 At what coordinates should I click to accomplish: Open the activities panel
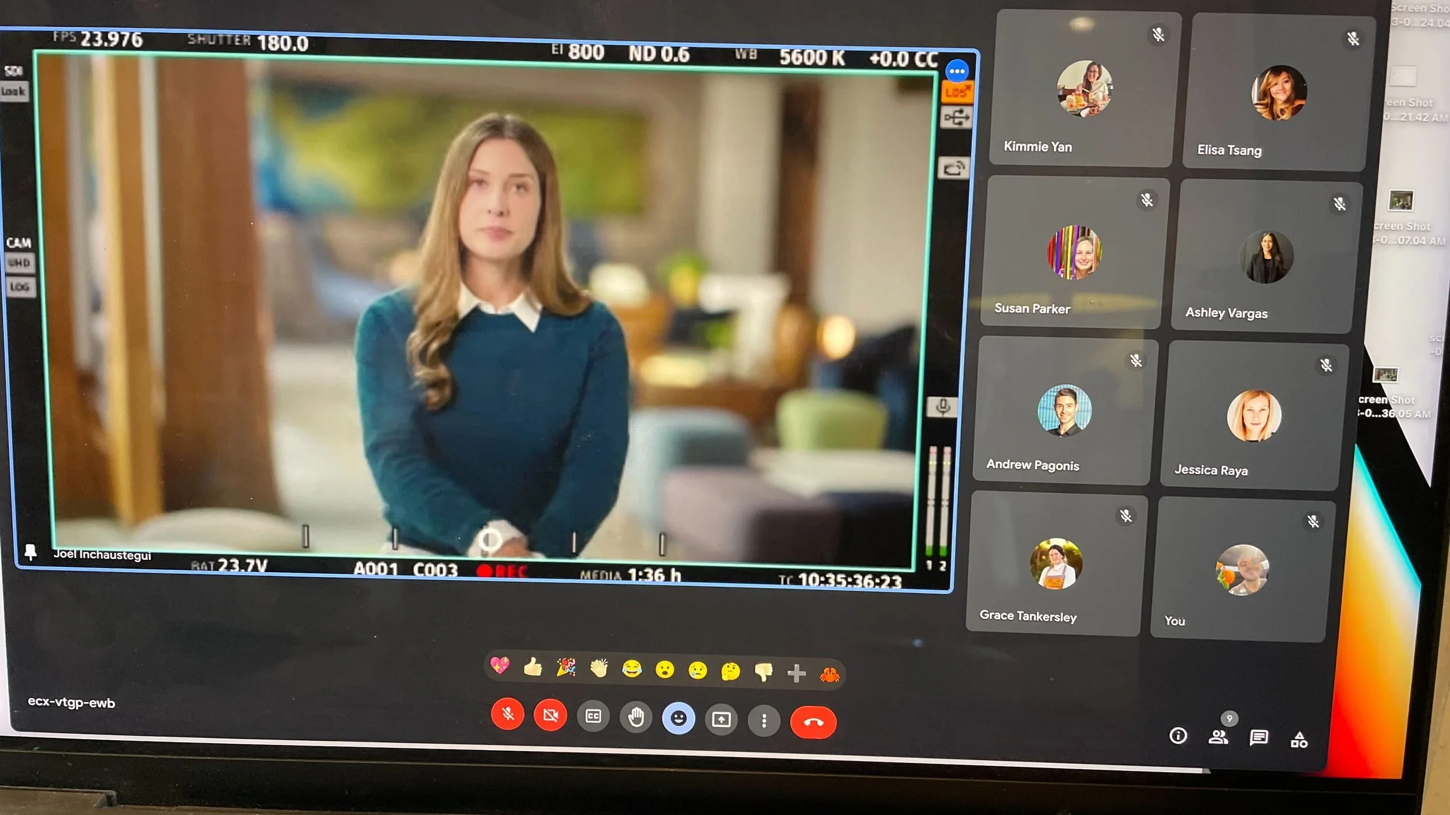pyautogui.click(x=1299, y=740)
